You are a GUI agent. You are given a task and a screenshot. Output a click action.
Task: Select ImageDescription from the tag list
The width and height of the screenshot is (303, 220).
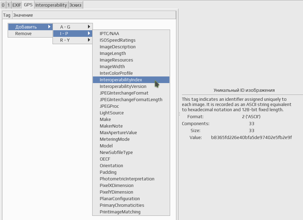pos(131,47)
